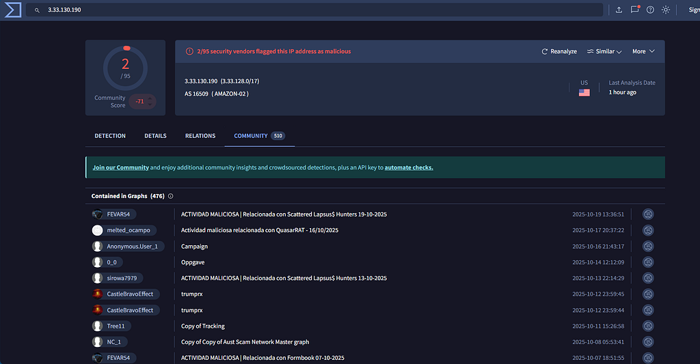Click timestamp 2025-10-14 12:12:09
This screenshot has height=364, width=700.
pos(598,262)
